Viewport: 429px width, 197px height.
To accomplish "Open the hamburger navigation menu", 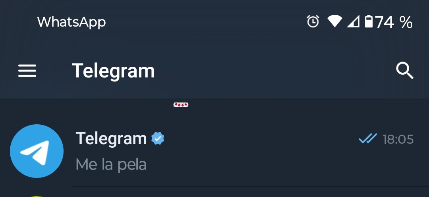I will coord(27,71).
